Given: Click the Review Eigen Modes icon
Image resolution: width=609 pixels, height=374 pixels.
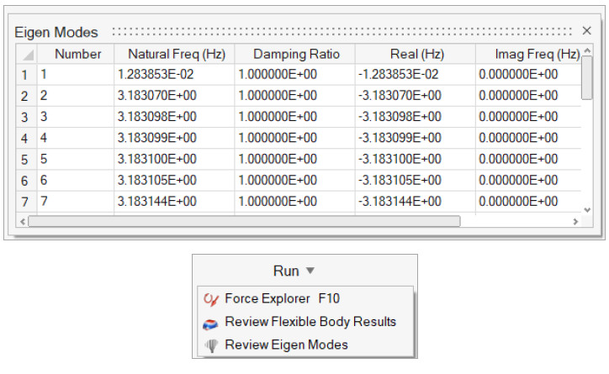Looking at the screenshot, I should point(210,345).
